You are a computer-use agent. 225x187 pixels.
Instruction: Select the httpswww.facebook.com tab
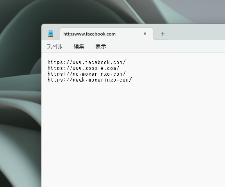(107, 34)
